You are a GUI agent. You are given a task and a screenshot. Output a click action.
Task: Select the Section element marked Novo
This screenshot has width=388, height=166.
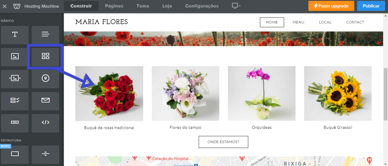coord(15,154)
